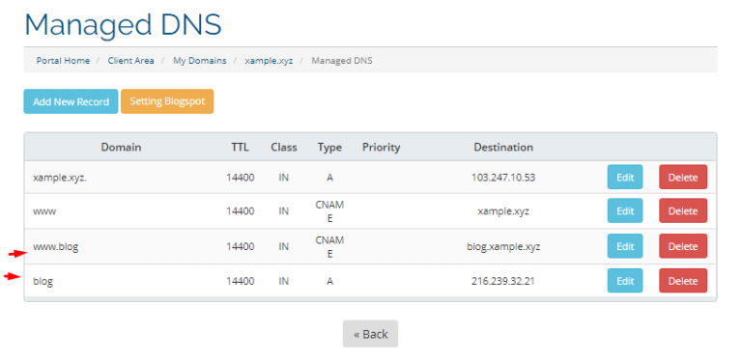Delete the www.blog CNAME record
The width and height of the screenshot is (742, 361).
683,246
